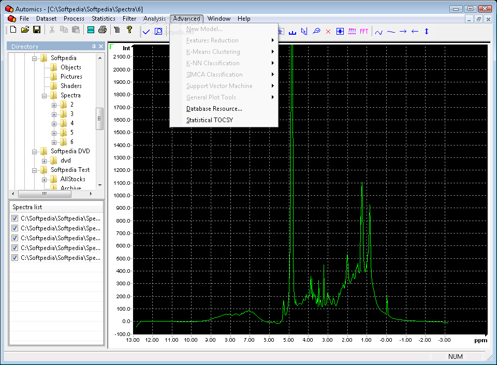Choose Database Resource... from Advanced menu
Image resolution: width=497 pixels, height=365 pixels.
(x=224, y=109)
